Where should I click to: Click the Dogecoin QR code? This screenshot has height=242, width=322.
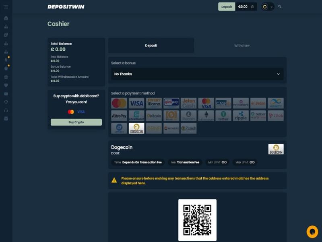(197, 220)
